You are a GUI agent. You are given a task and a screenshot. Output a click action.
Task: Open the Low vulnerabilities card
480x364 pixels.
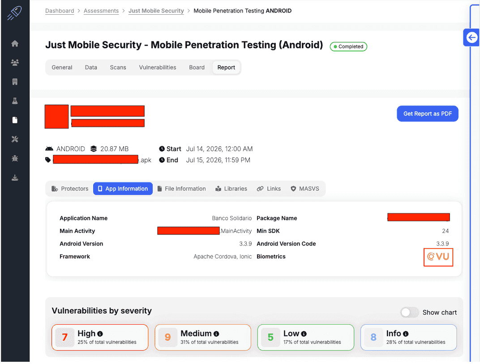(x=306, y=338)
